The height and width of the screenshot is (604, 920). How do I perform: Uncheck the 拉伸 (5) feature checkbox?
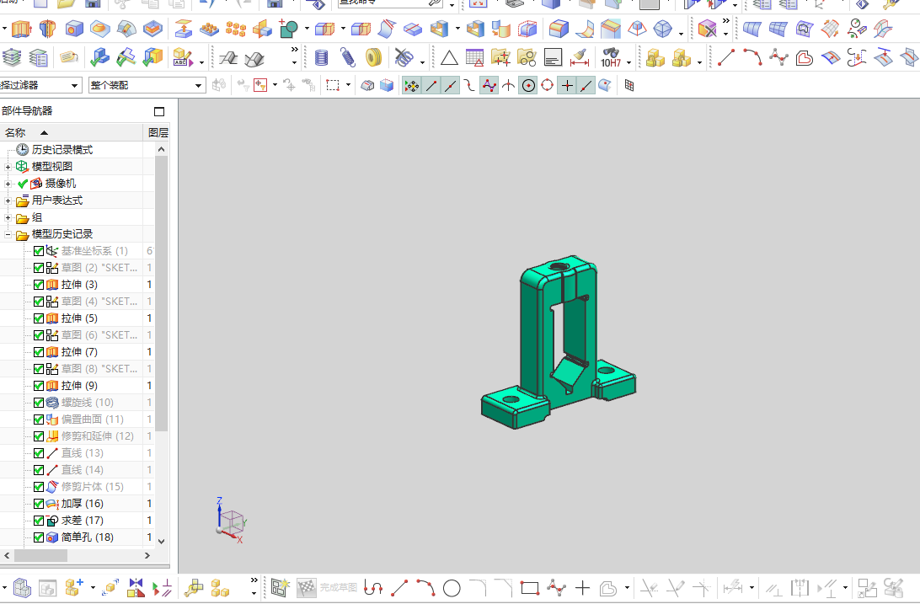pyautogui.click(x=39, y=318)
